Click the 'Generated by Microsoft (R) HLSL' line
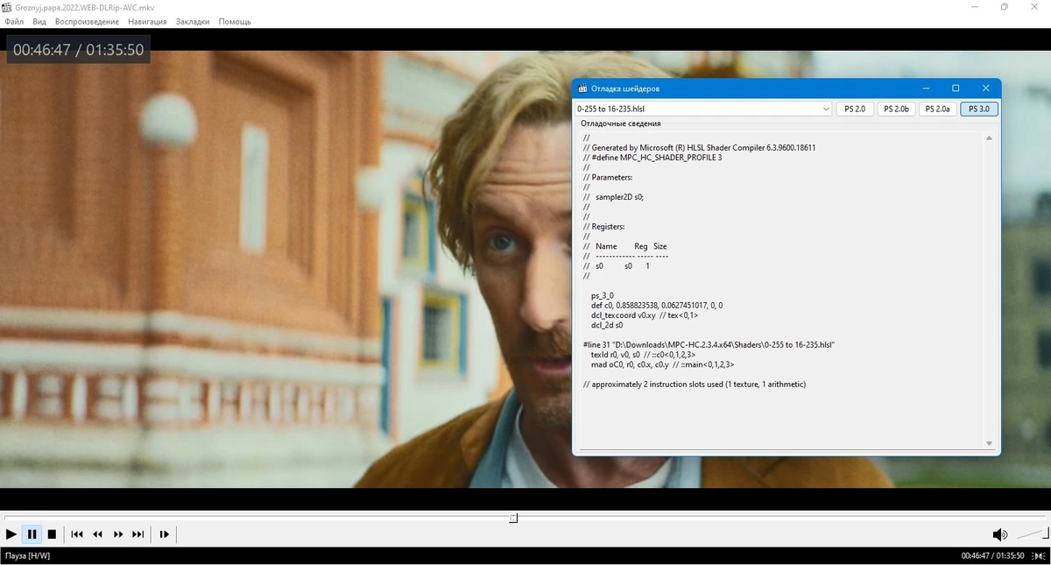This screenshot has width=1051, height=565. (699, 148)
